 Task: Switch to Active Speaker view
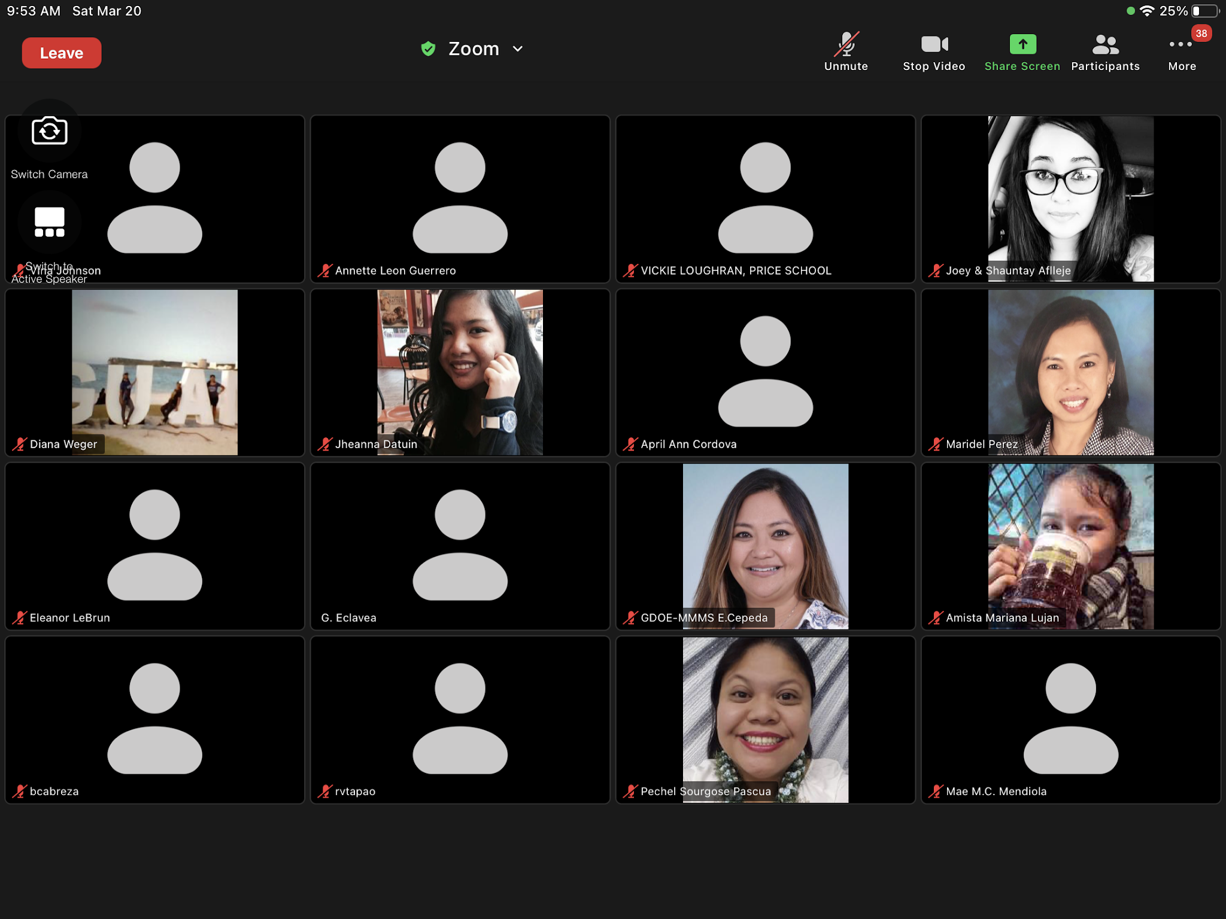tap(49, 223)
